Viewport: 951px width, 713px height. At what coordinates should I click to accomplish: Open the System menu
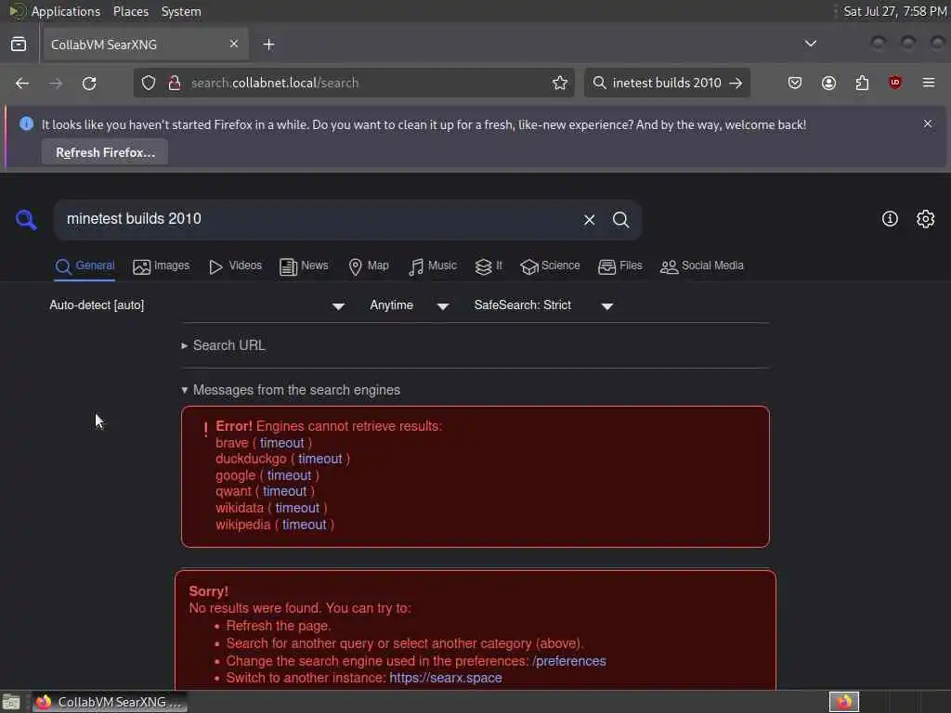(181, 11)
